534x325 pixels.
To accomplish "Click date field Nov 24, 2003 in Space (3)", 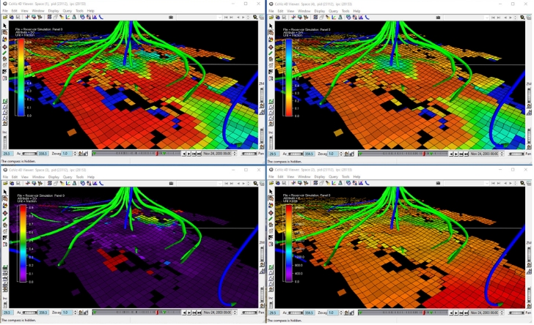I will [x=217, y=312].
